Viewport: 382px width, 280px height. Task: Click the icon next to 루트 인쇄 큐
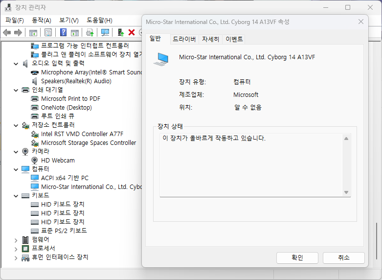click(x=35, y=117)
